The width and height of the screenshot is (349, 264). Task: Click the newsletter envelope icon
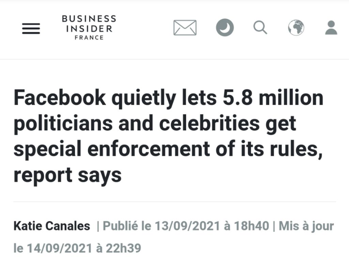(x=185, y=28)
